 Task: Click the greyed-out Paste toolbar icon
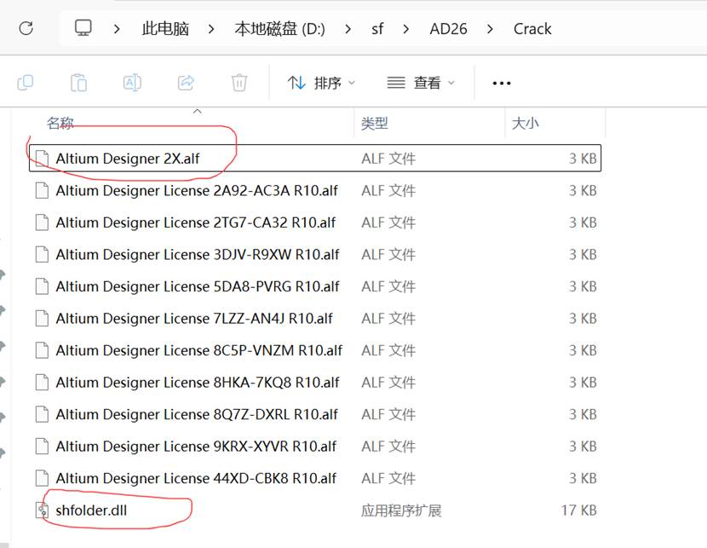click(x=78, y=83)
